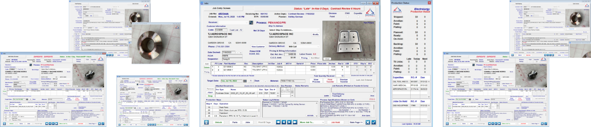This screenshot has height=127, width=591.
Task: Click Aerosoft logo in Production Status window
Action: point(397,10)
